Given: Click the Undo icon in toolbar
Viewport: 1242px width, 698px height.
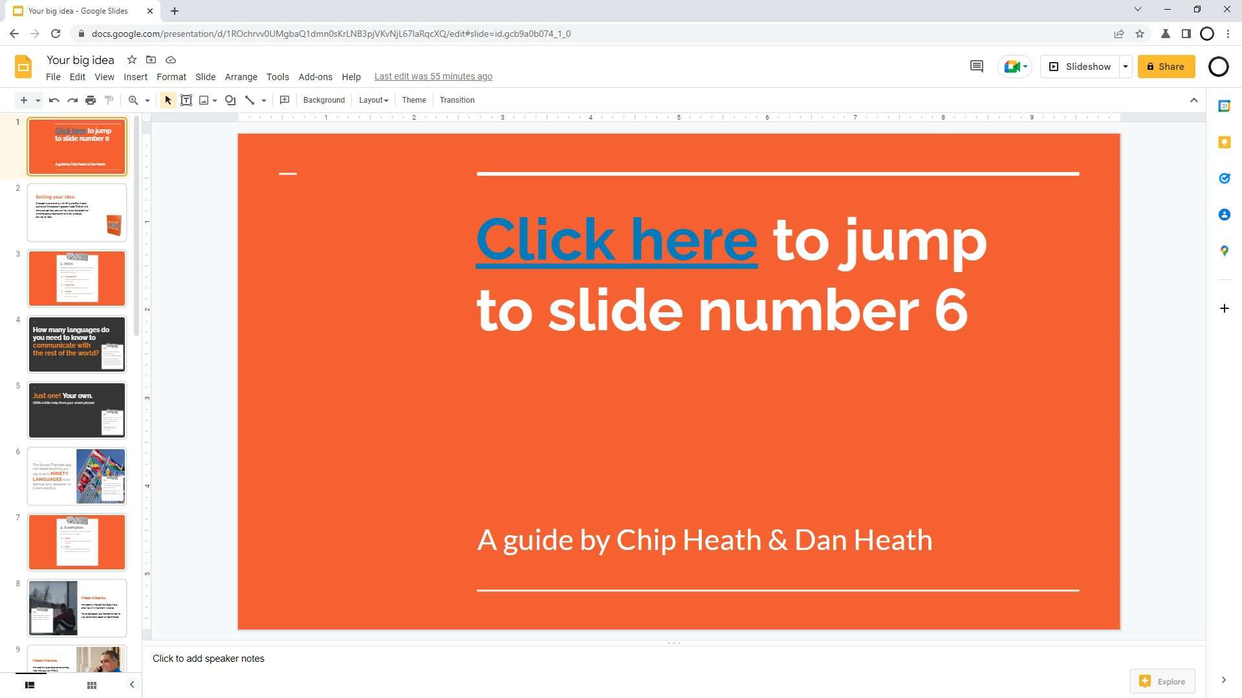Looking at the screenshot, I should tap(53, 100).
